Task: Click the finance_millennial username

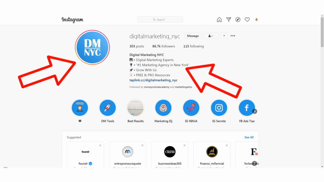Action: tap(212, 164)
